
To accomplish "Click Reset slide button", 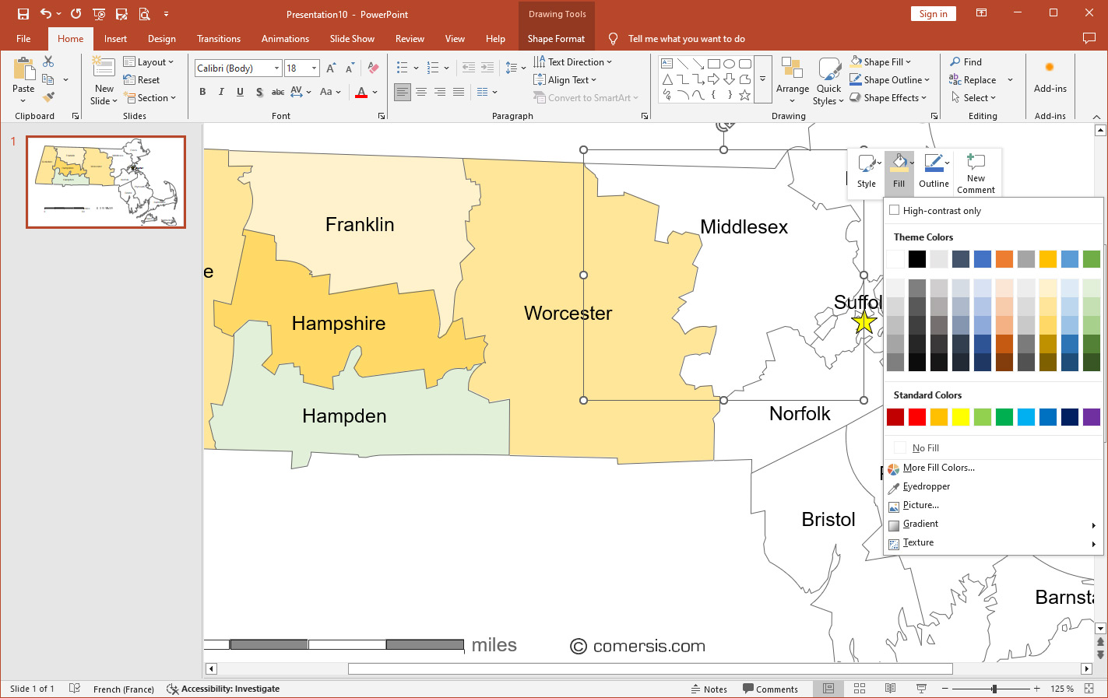I will 142,80.
